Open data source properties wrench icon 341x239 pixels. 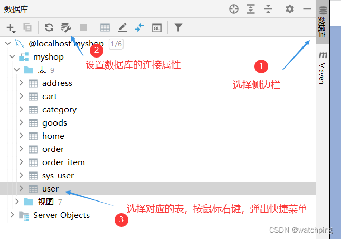[x=66, y=27]
